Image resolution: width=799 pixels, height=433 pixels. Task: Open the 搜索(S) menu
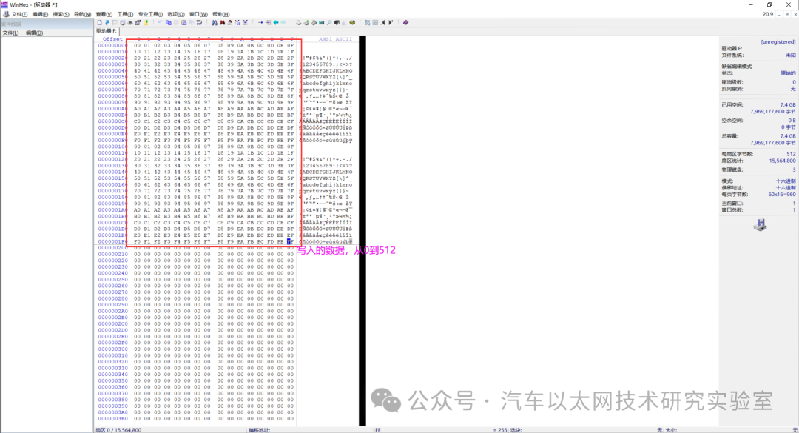click(61, 14)
